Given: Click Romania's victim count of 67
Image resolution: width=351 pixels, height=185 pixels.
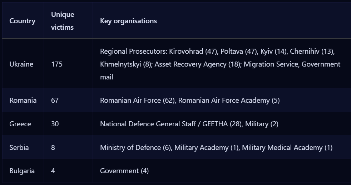Looking at the screenshot, I should pos(55,100).
